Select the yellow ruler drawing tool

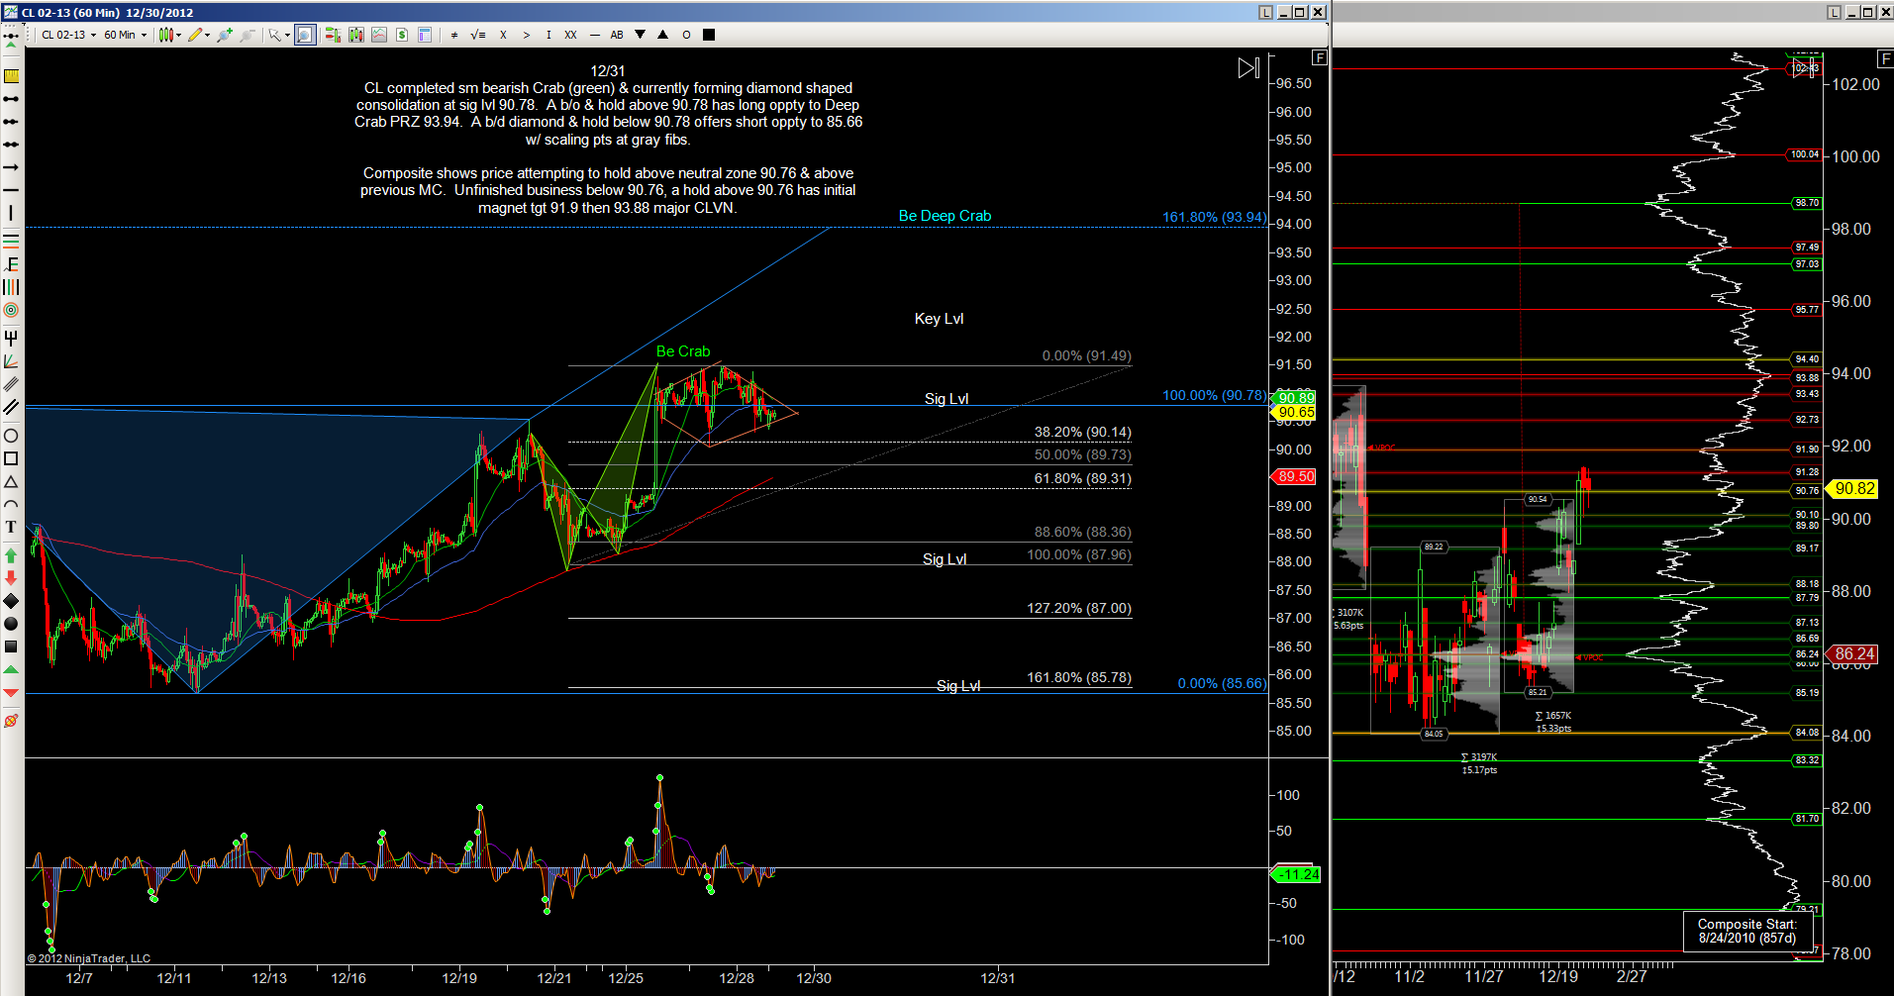click(11, 76)
